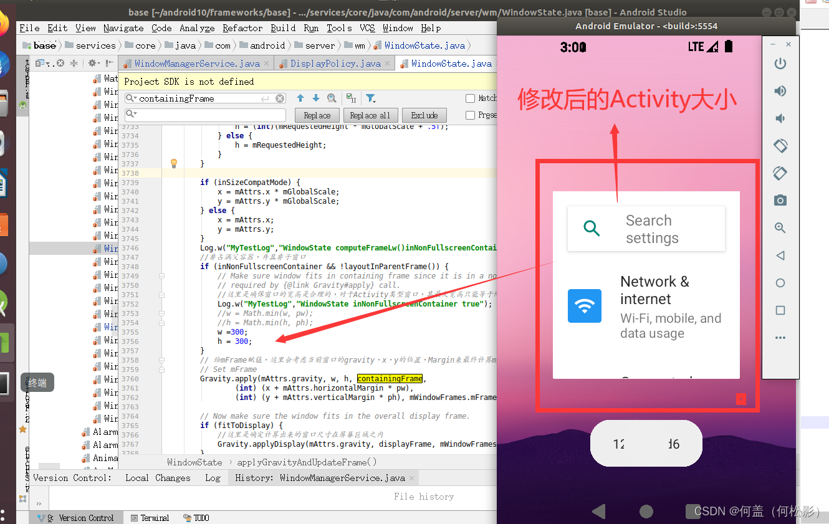Lower the emulator volume
Viewport: 829px width, 524px height.
pyautogui.click(x=780, y=118)
